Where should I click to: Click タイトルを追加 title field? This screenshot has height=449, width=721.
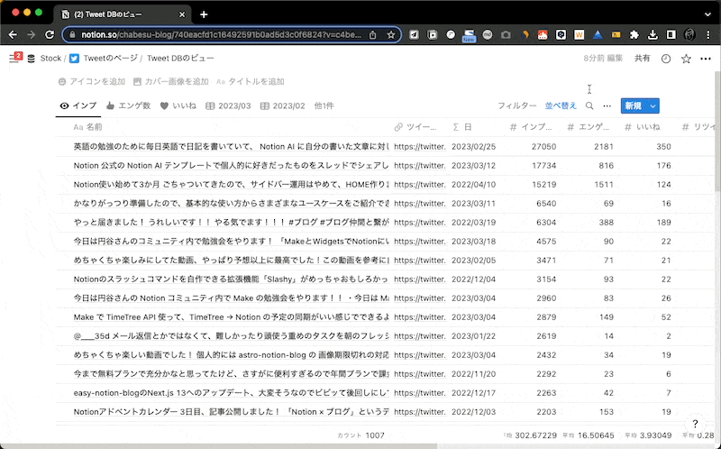(x=251, y=81)
